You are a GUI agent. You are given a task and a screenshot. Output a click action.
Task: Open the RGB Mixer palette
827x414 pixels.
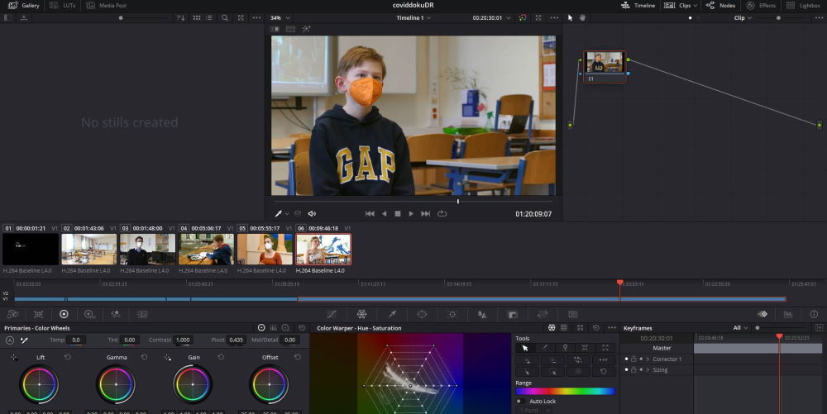(116, 315)
